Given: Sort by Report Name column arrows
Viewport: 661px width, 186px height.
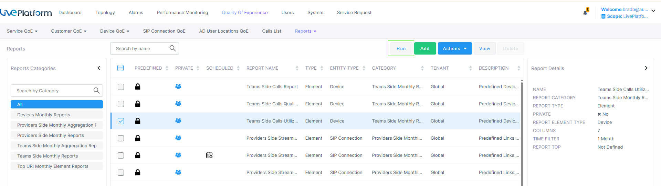Looking at the screenshot, I should [x=297, y=68].
